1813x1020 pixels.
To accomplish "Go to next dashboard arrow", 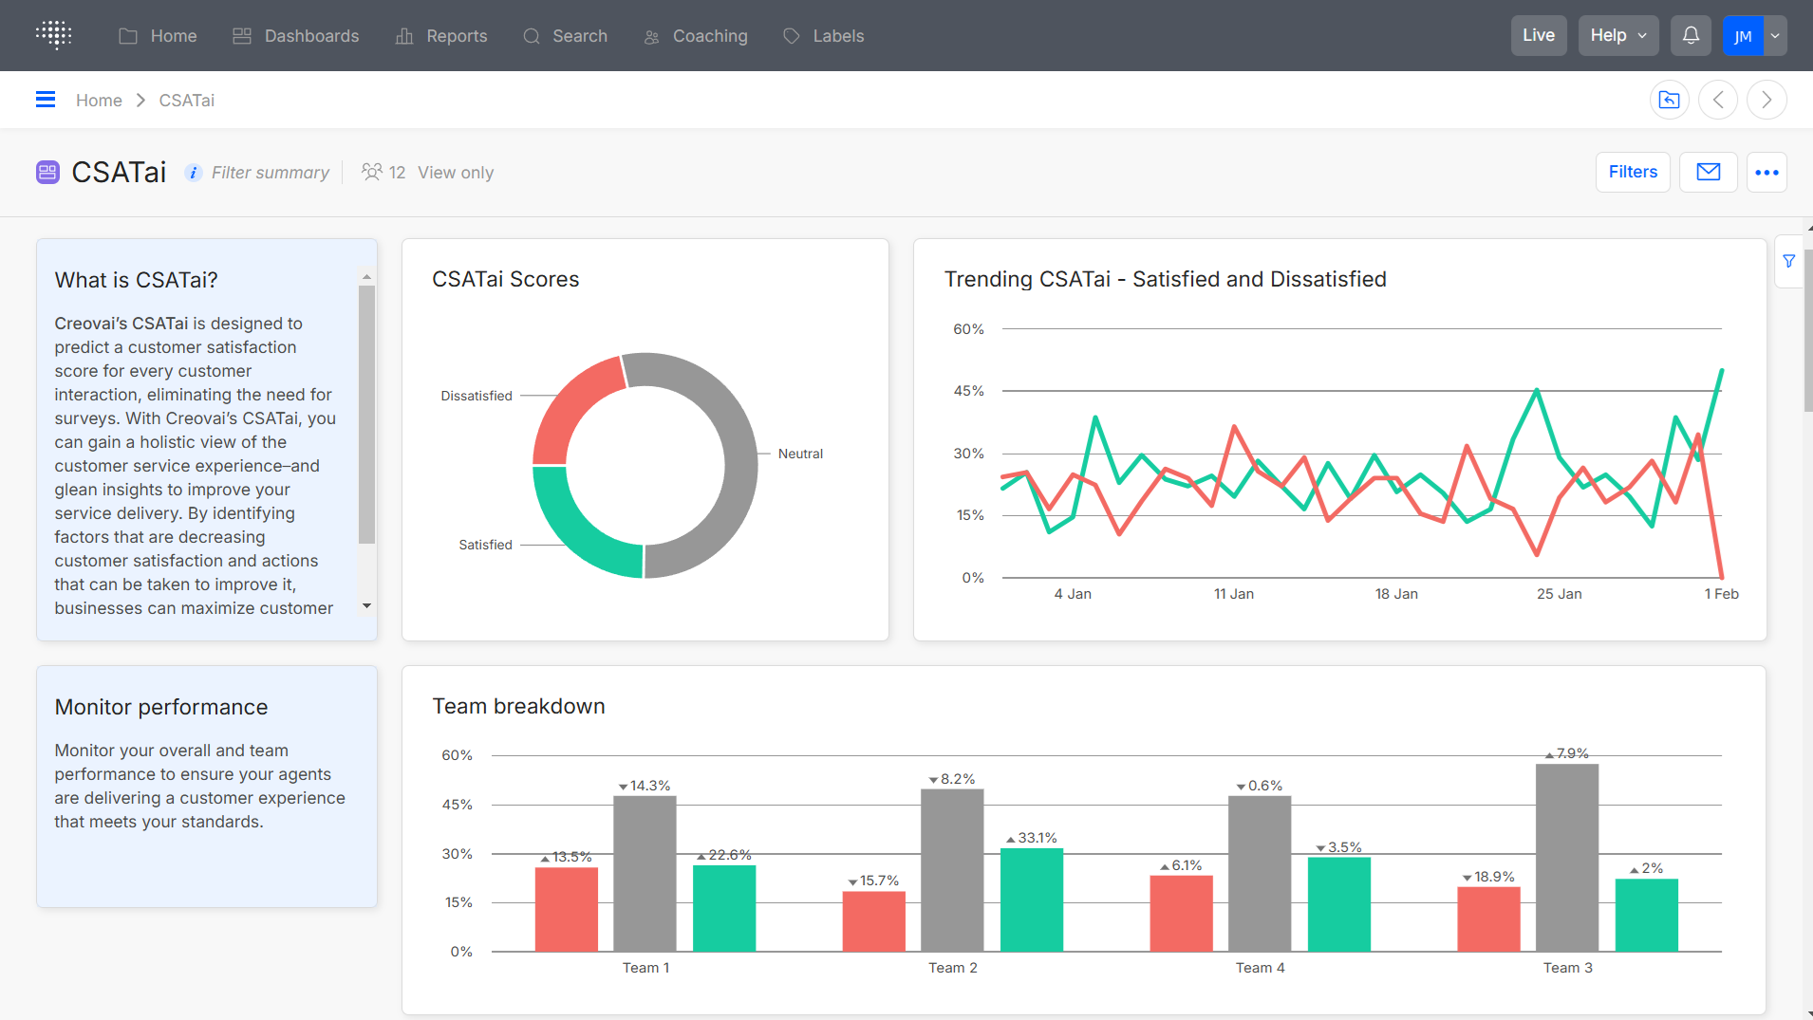I will 1766,100.
